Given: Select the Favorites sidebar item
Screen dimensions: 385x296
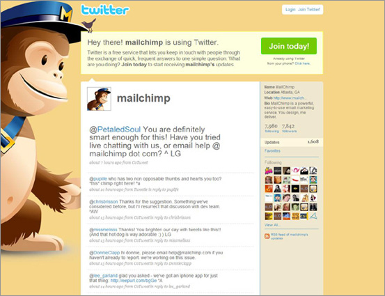Looking at the screenshot, I should [272, 151].
